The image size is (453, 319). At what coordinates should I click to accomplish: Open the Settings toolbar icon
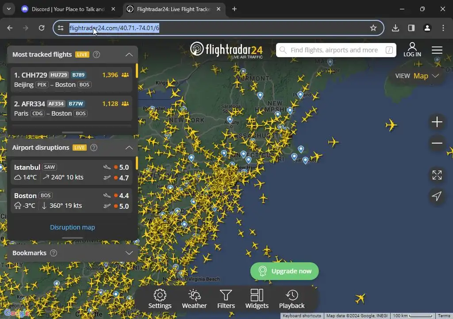[160, 300]
